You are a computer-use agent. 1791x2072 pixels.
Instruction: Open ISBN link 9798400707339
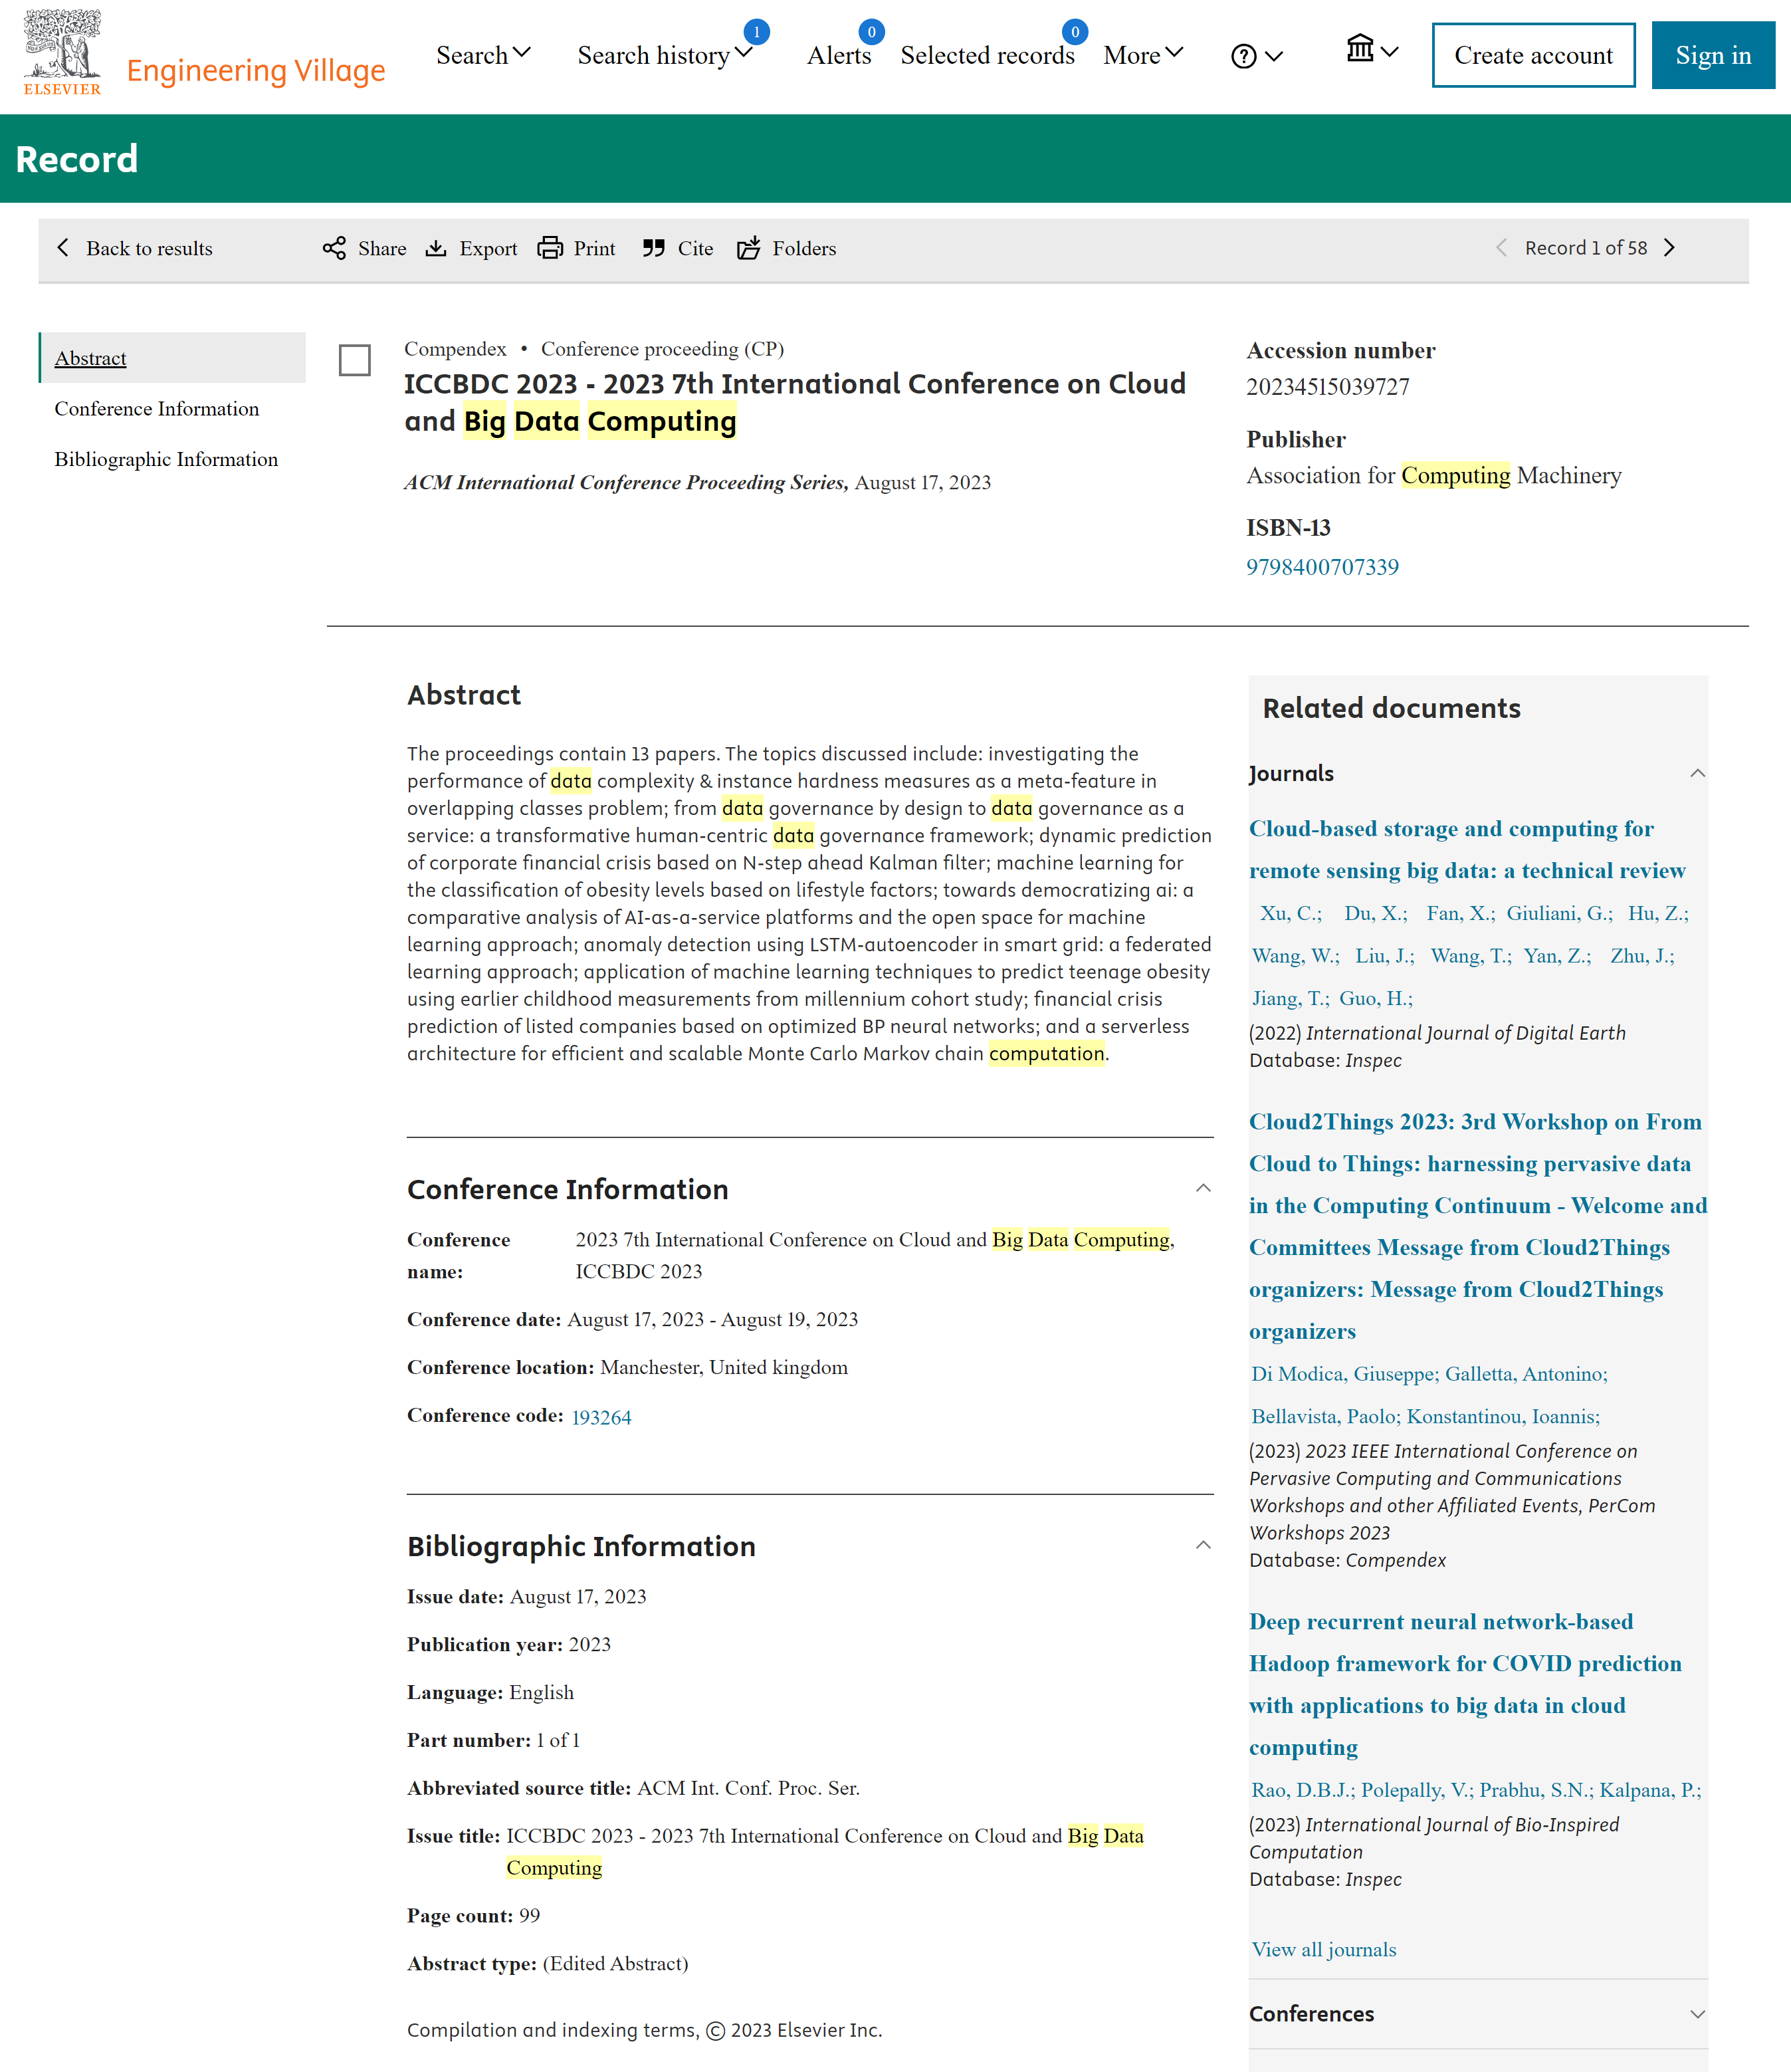point(1322,567)
